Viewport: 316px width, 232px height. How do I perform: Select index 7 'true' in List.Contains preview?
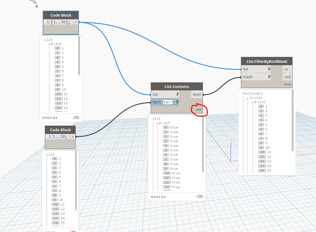[x=170, y=159]
